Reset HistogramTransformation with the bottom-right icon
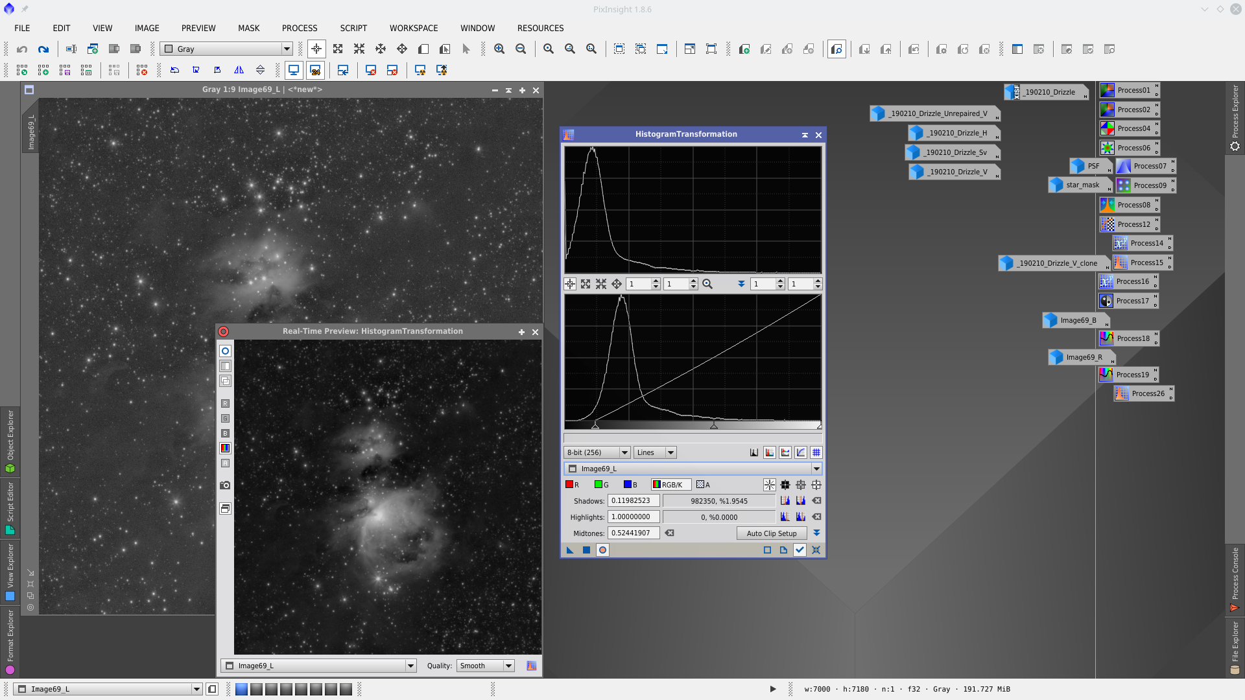The image size is (1245, 700). pos(816,550)
